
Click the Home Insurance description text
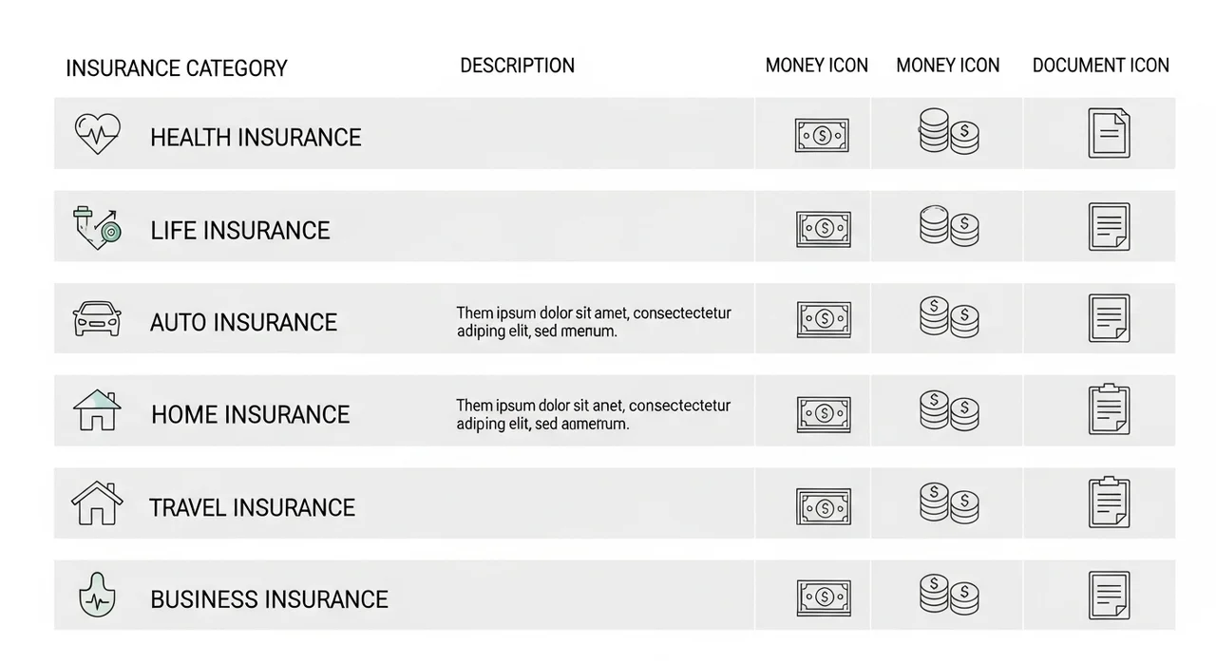pyautogui.click(x=593, y=414)
